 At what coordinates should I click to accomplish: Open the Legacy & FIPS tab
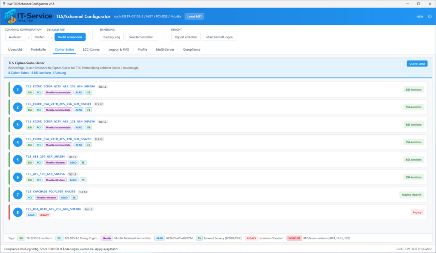click(x=119, y=49)
